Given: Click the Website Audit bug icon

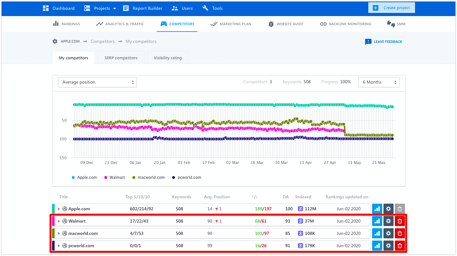Looking at the screenshot, I should (x=271, y=24).
